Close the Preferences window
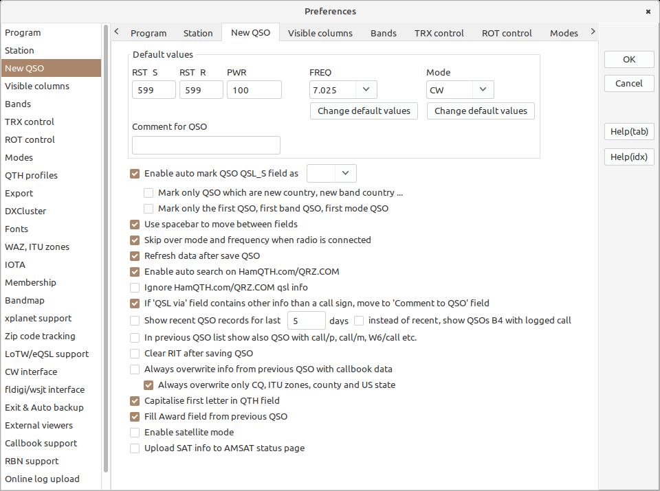 648,12
